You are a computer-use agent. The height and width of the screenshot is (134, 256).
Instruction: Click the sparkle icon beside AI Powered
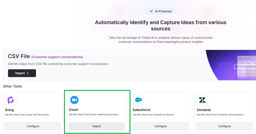(x=151, y=11)
